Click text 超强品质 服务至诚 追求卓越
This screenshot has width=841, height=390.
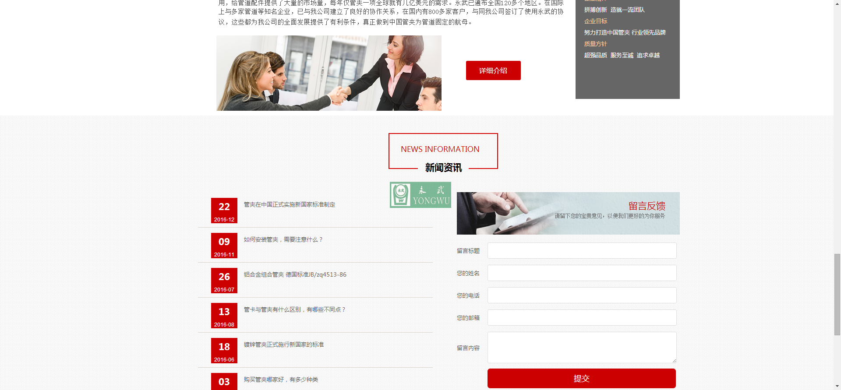pyautogui.click(x=622, y=55)
